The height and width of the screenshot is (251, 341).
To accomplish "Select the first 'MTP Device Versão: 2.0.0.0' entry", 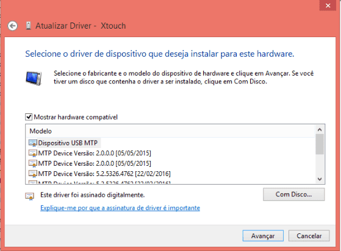I will [95, 153].
